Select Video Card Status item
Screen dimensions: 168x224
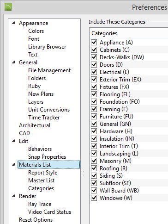pos(49,212)
